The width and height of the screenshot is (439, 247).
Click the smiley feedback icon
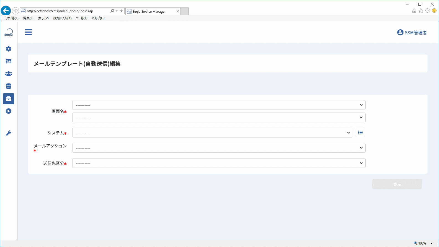[x=434, y=11]
